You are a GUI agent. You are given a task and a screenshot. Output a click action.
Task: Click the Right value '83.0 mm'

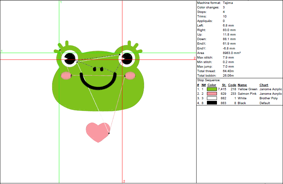(x=229, y=30)
